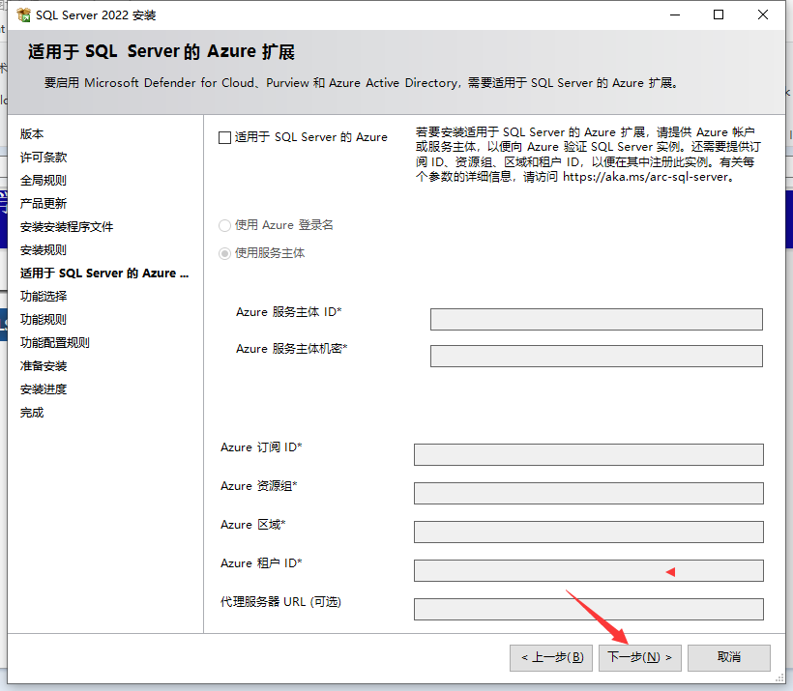Enable the Azure extension for SQL Server checkbox
The image size is (793, 691).
(x=224, y=137)
